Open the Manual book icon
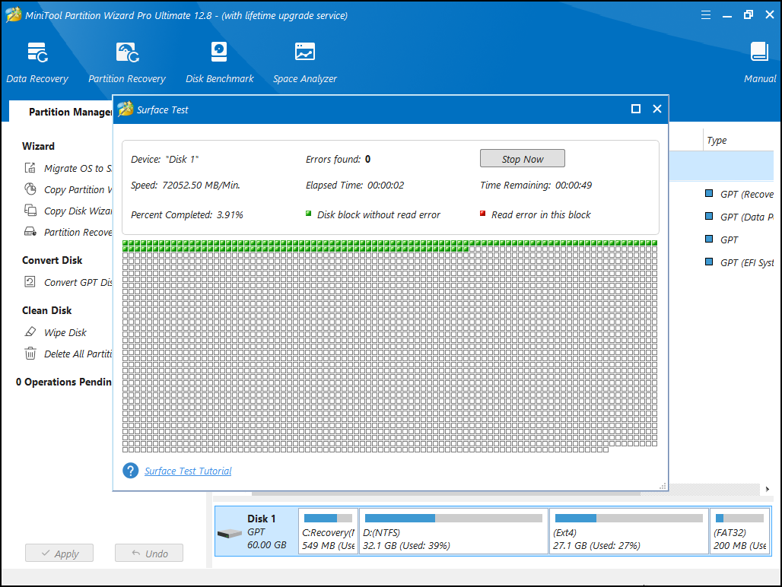Screen dimensions: 782x587 pyautogui.click(x=759, y=52)
